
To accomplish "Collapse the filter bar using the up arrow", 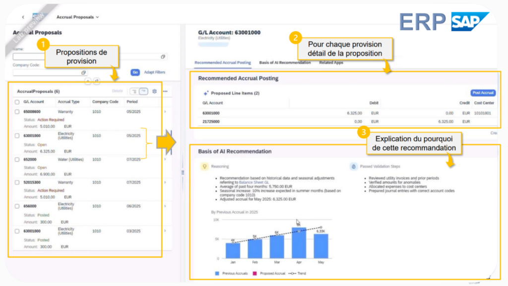I will [88, 80].
